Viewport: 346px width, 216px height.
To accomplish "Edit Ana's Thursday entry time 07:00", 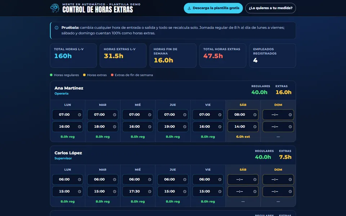I will [173, 114].
